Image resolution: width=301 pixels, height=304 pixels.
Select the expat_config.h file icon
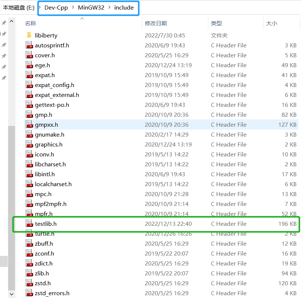click(29, 85)
